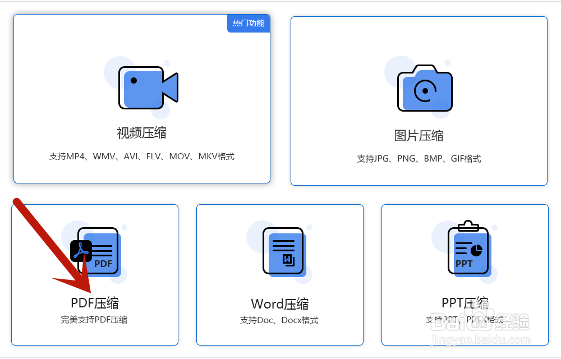Click the camera lens circle in the 图片压缩 icon

coord(425,90)
